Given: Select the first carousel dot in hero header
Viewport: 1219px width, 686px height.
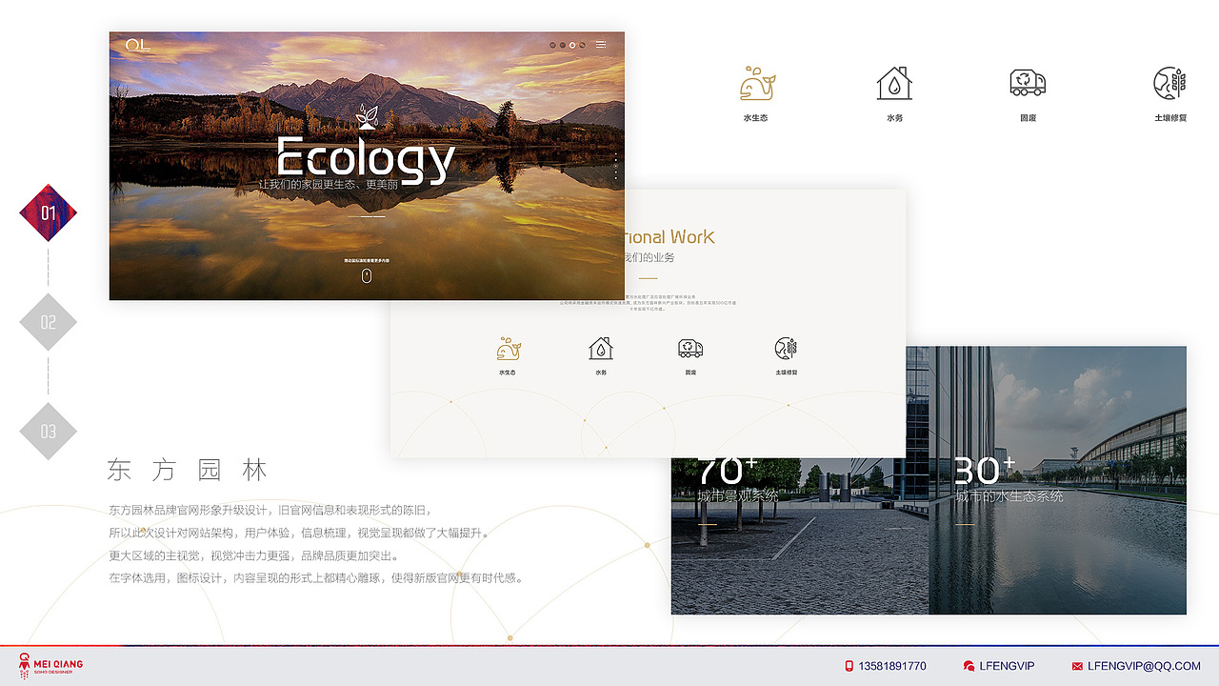Looking at the screenshot, I should tap(552, 45).
